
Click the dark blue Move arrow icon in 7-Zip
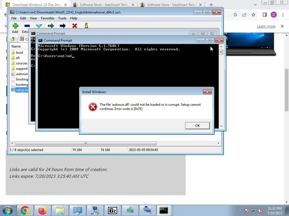pyautogui.click(x=63, y=26)
